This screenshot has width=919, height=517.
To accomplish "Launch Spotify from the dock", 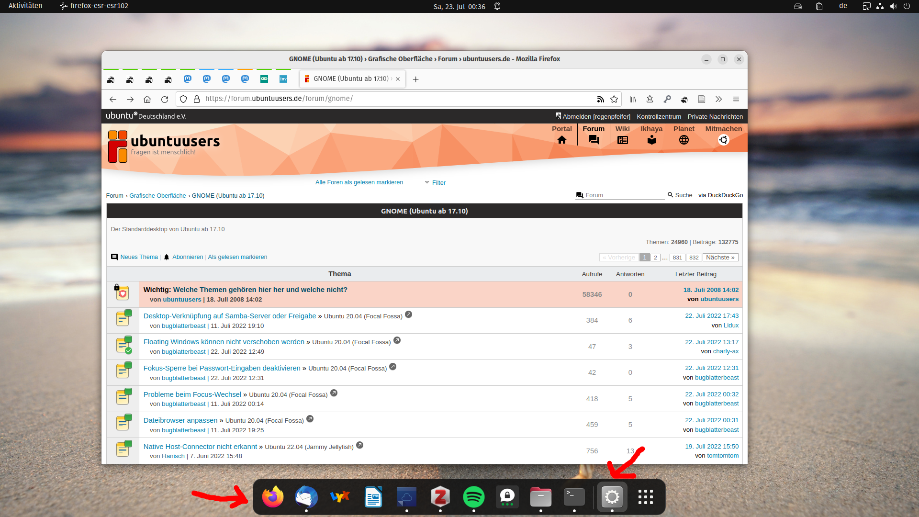I will pyautogui.click(x=473, y=497).
